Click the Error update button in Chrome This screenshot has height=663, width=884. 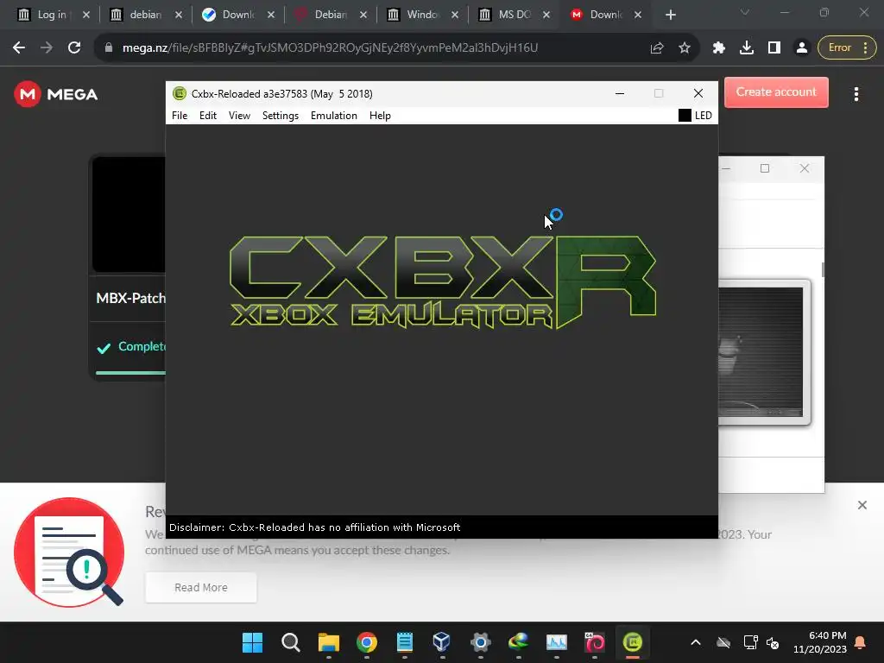click(847, 48)
